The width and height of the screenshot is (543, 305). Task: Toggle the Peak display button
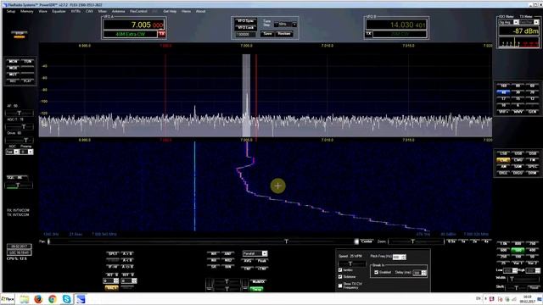pos(261,261)
